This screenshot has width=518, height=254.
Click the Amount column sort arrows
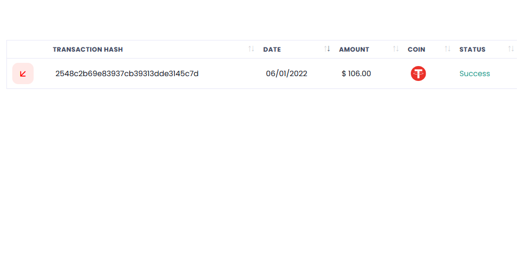[x=396, y=49]
